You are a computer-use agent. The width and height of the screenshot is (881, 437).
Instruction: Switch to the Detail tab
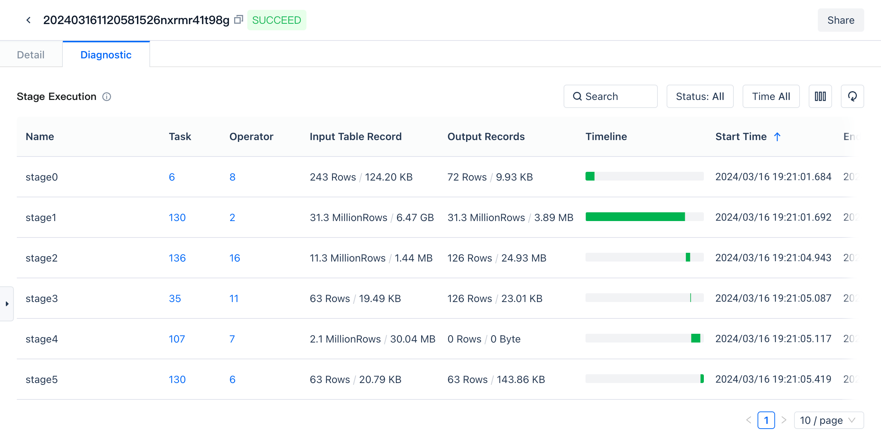(x=31, y=55)
